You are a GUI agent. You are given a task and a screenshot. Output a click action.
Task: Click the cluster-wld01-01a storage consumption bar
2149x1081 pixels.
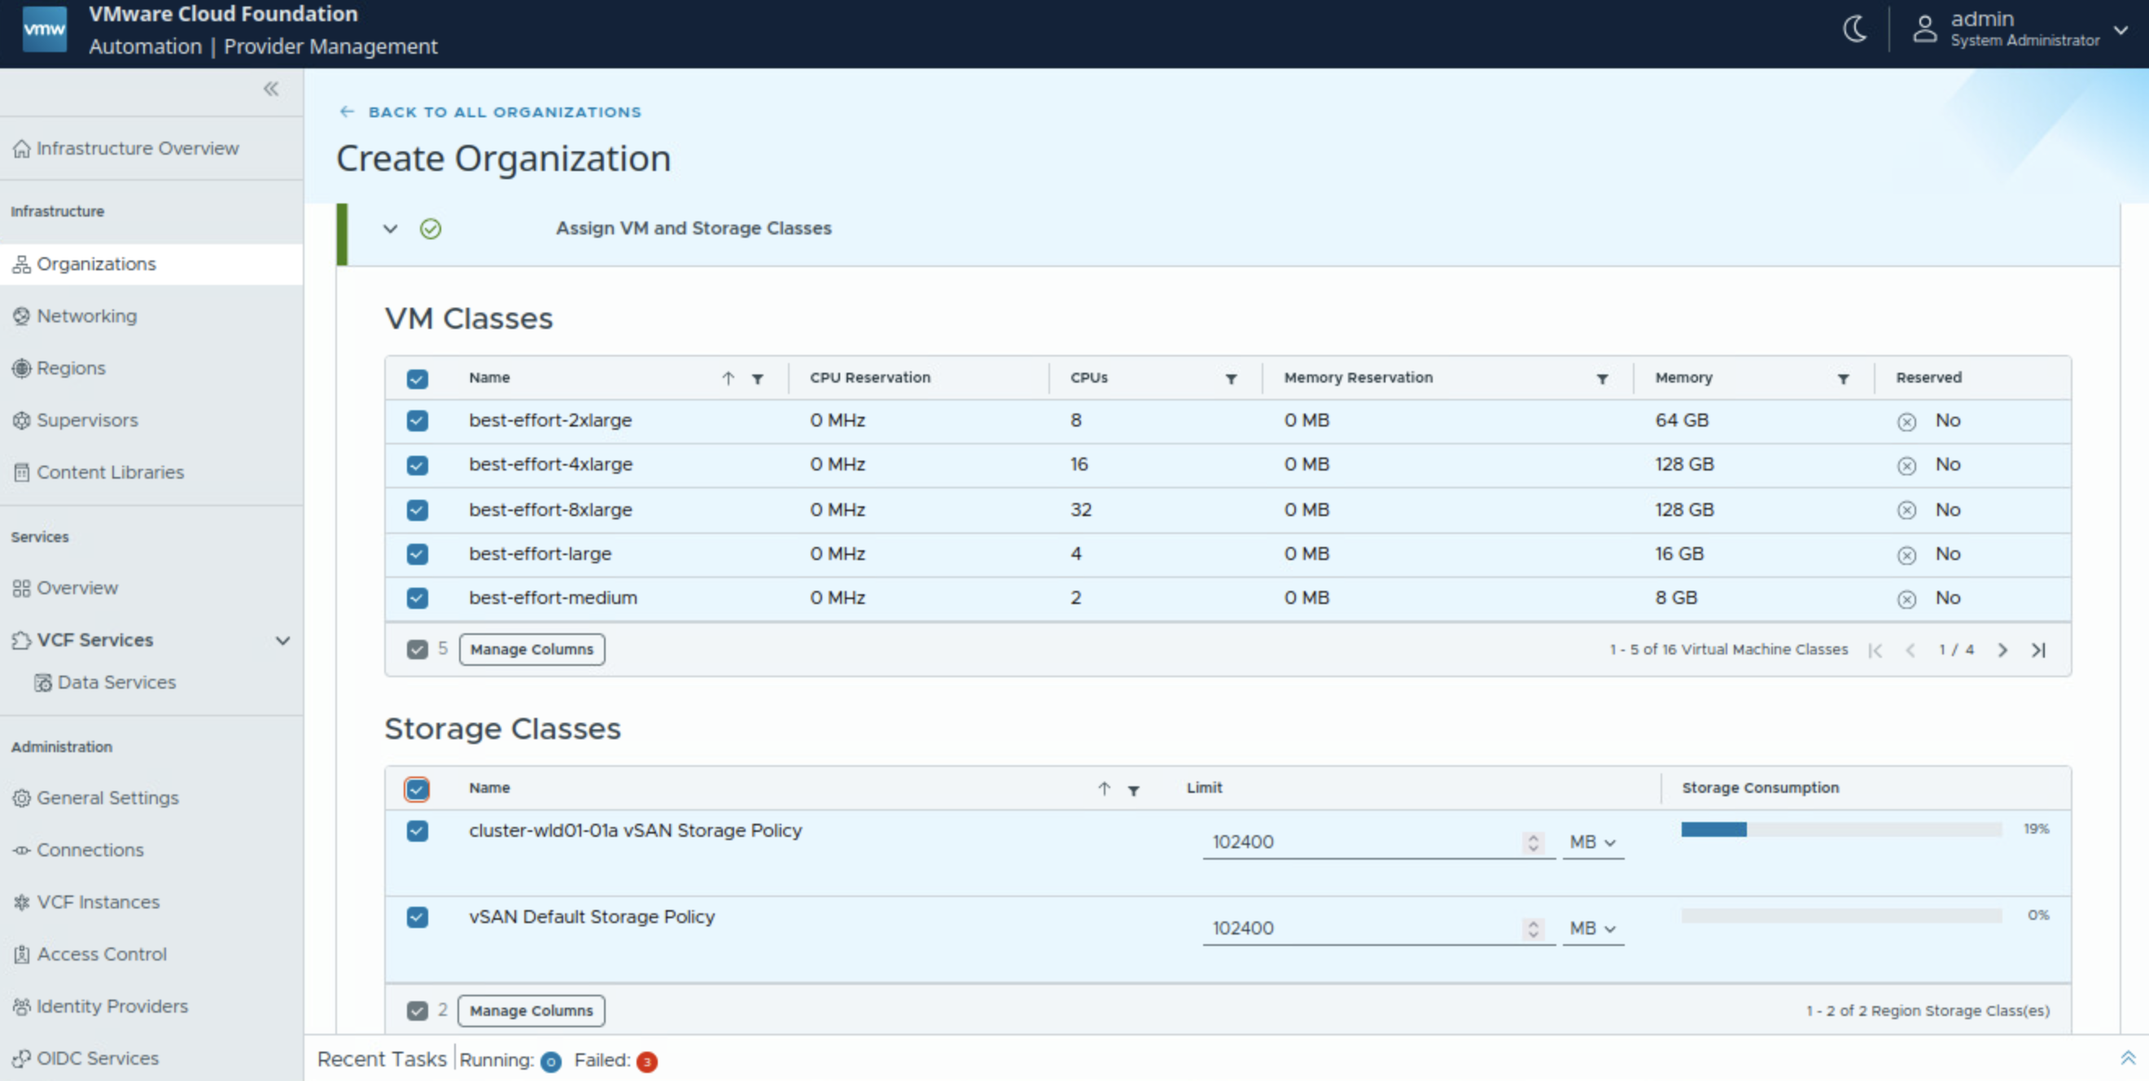1840,829
